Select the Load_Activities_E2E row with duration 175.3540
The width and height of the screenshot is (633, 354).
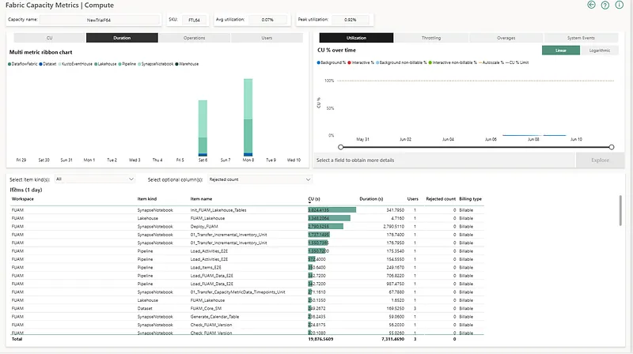point(247,251)
